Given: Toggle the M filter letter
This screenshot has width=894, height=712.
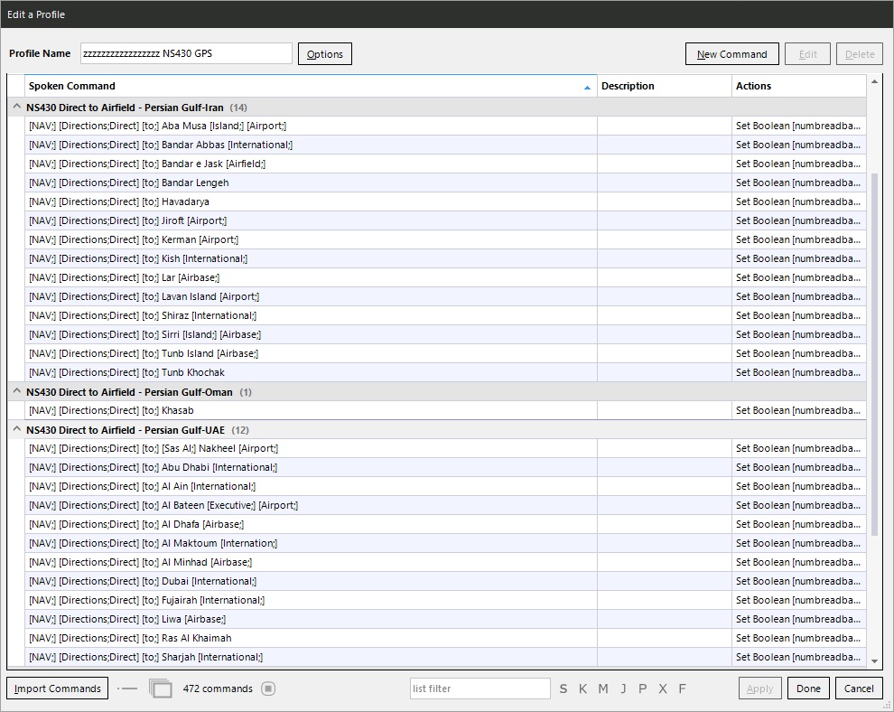Looking at the screenshot, I should [x=602, y=689].
